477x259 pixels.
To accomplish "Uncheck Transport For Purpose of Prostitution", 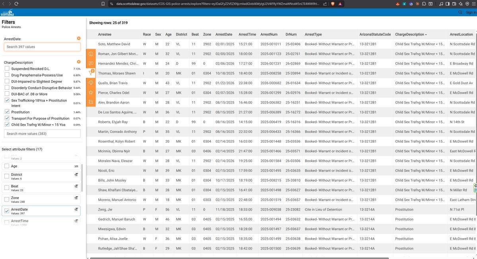I will pyautogui.click(x=7, y=118).
